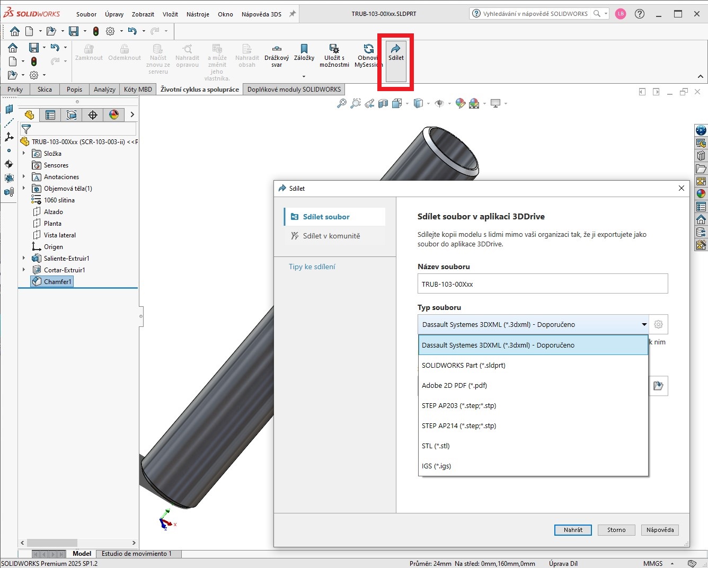Click the help question mark icon in title bar
The image size is (708, 568).
640,14
